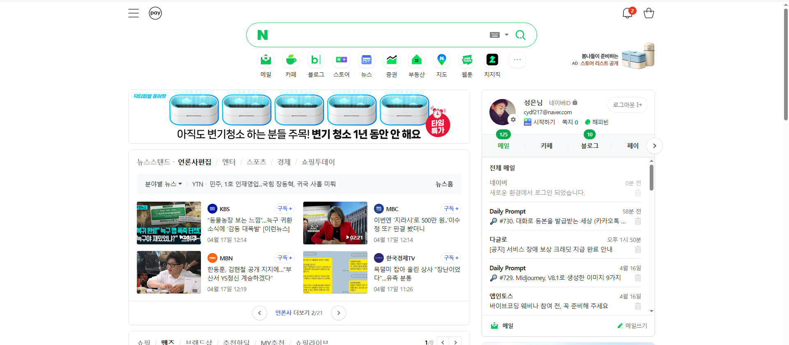Subscribe to KBS with 구독 button
Image resolution: width=789 pixels, height=345 pixels.
click(285, 209)
